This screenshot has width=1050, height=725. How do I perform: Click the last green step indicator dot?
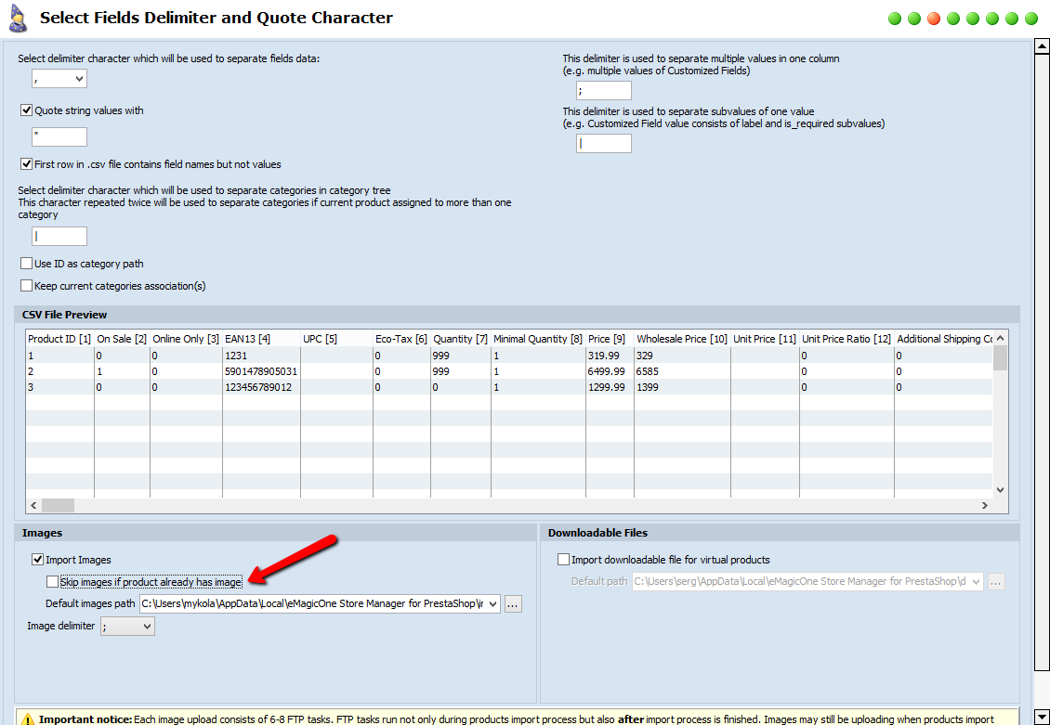(1031, 19)
